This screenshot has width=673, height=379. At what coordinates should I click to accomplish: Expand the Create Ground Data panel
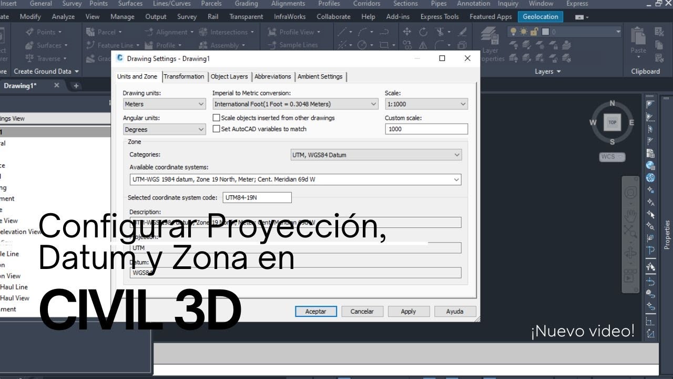(46, 71)
